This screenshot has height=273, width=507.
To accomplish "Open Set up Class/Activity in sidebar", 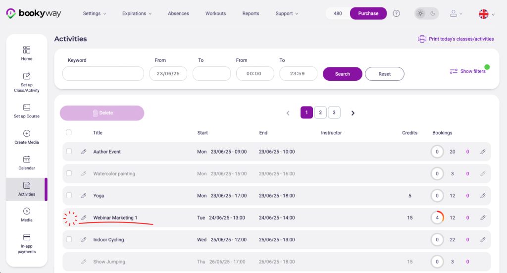I will point(27,82).
